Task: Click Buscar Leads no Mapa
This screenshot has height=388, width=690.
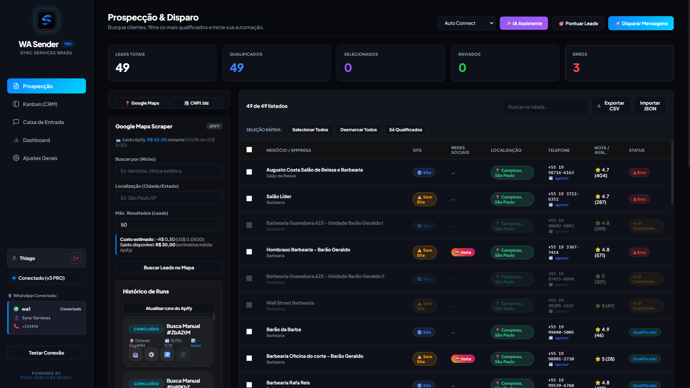Action: [x=169, y=268]
